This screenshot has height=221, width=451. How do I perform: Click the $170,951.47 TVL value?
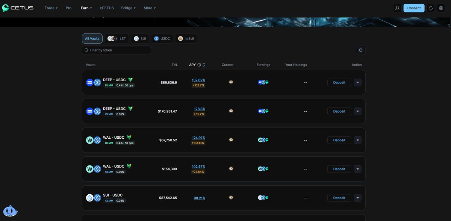click(167, 111)
